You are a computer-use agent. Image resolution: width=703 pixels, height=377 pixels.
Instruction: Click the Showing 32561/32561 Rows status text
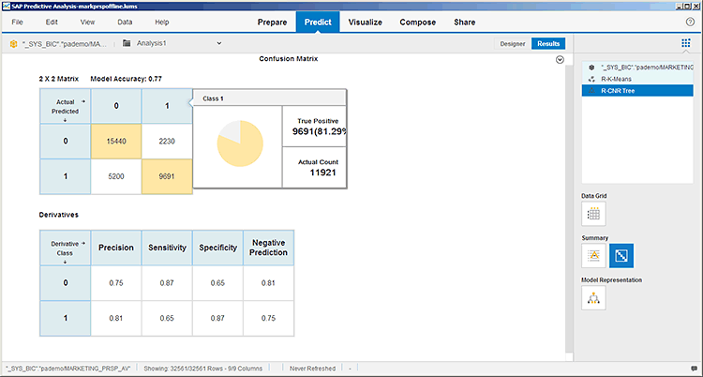203,369
